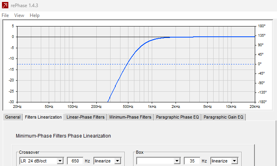Open the View menu
Viewport: 277px width, 166px height.
pos(19,15)
